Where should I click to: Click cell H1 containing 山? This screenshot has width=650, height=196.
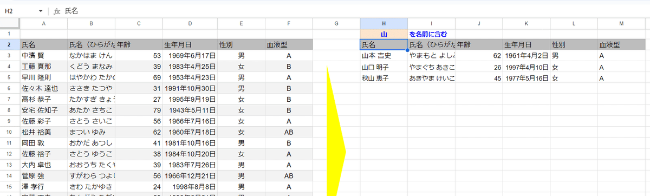(x=384, y=34)
